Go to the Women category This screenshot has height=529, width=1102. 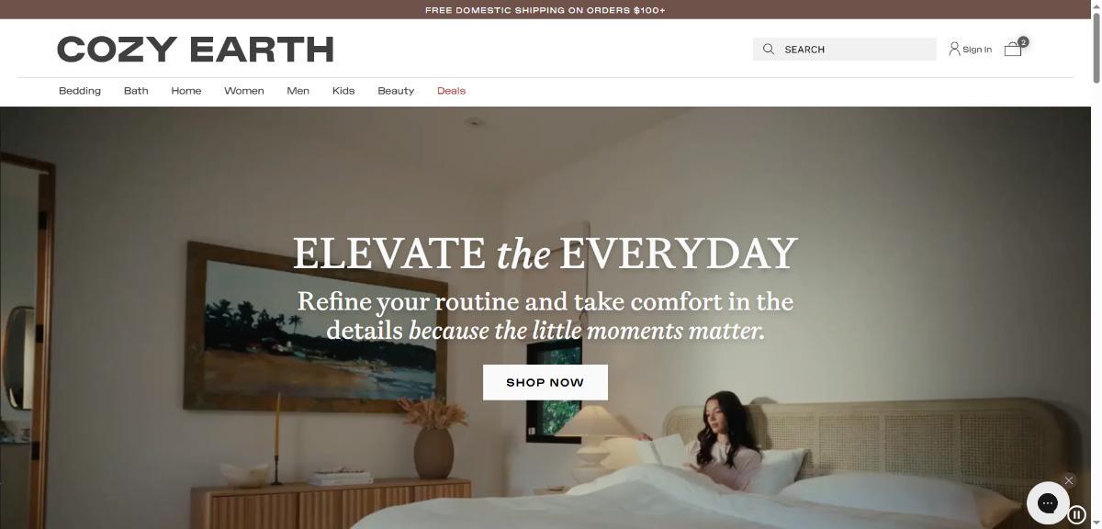tap(244, 91)
